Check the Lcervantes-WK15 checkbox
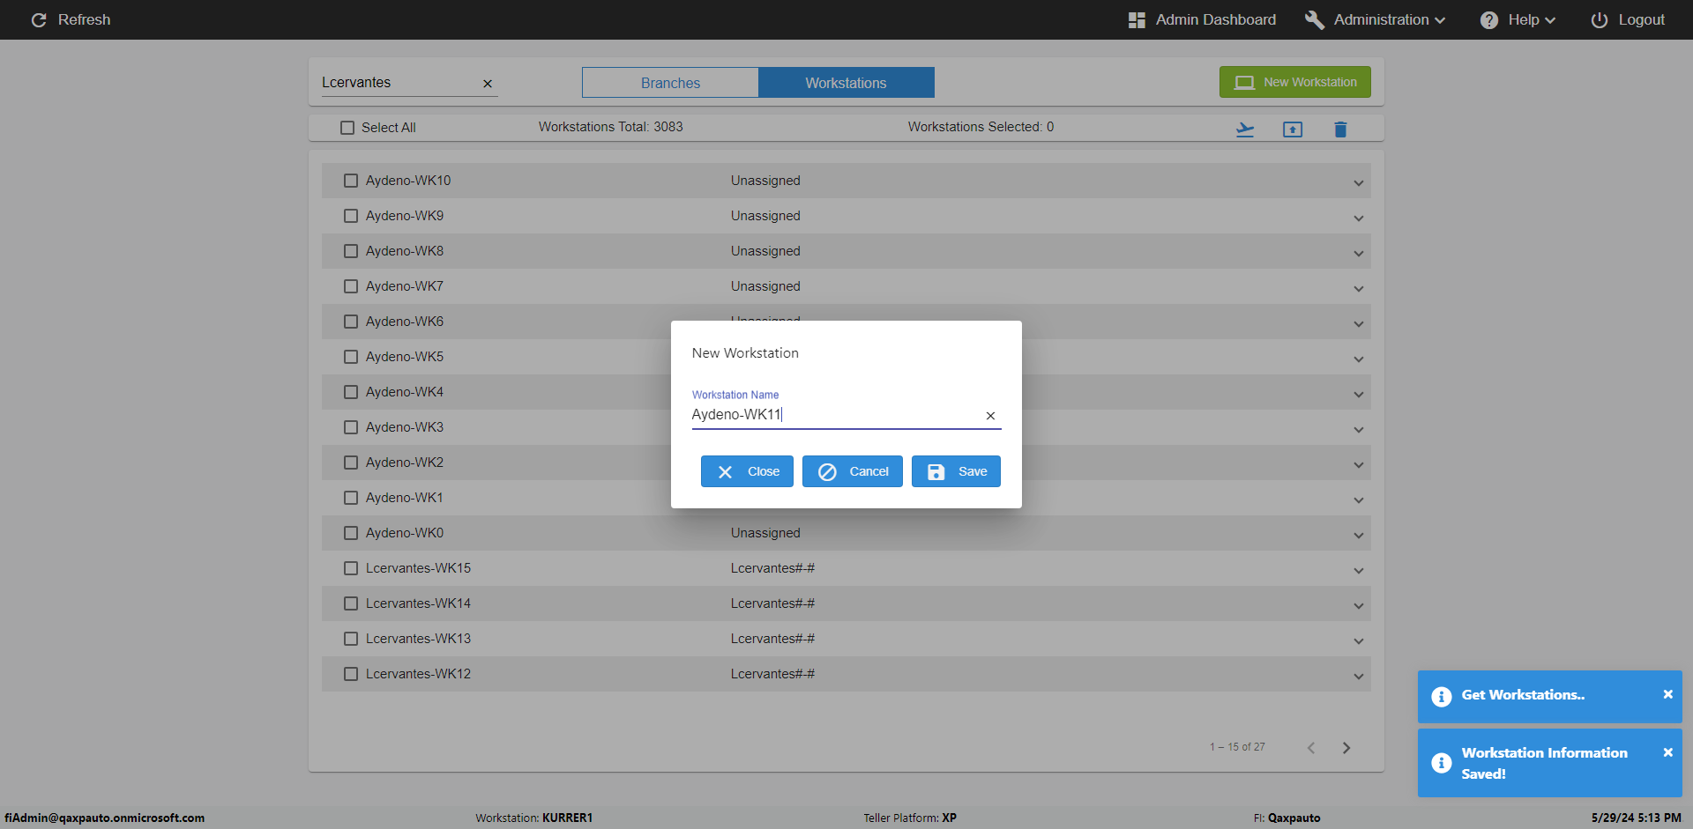 pyautogui.click(x=351, y=568)
